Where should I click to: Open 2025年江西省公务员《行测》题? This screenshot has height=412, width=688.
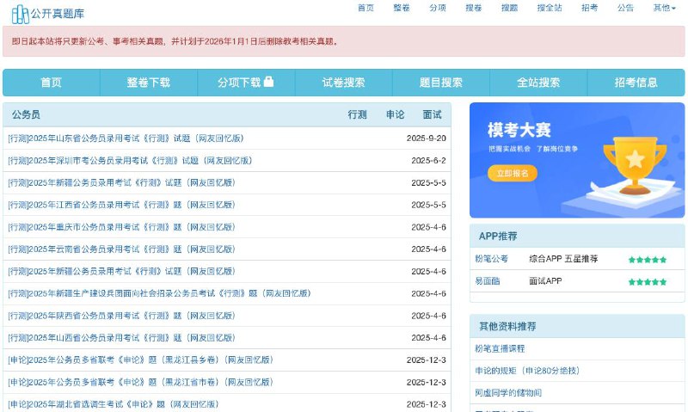tap(121, 205)
